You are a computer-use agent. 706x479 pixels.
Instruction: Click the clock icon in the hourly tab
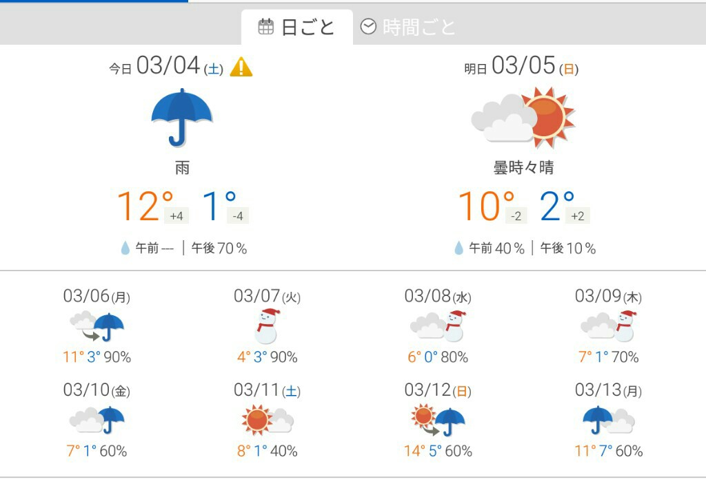point(368,27)
